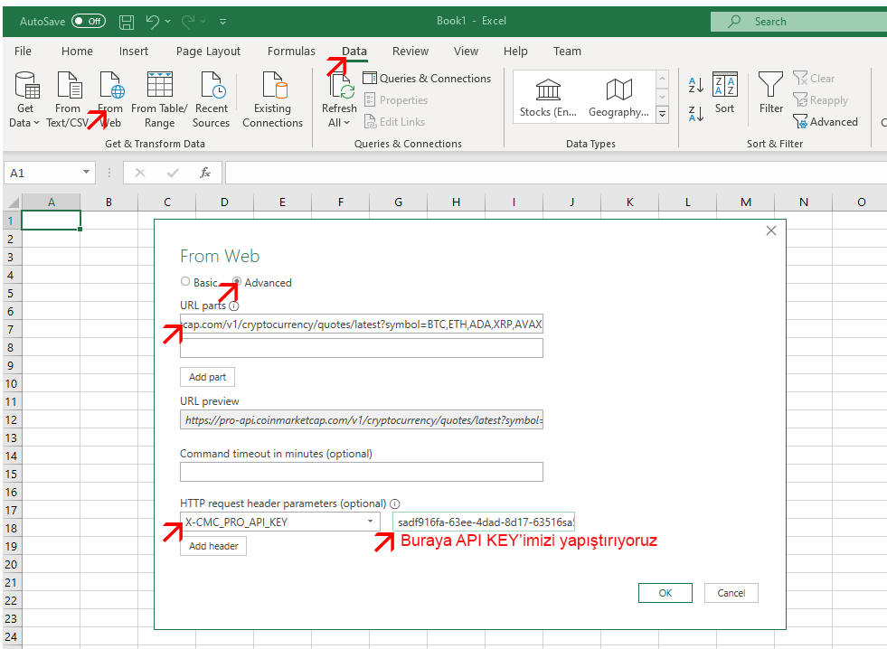Open Edit Links
This screenshot has width=887, height=649.
pos(394,121)
